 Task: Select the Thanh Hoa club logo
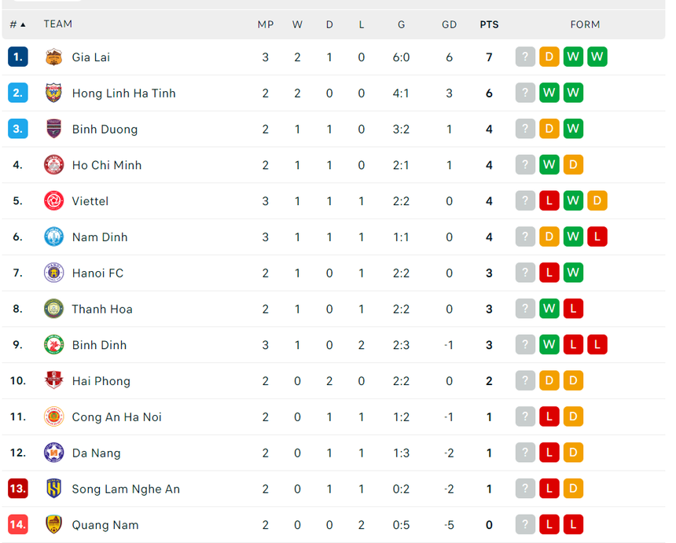tap(53, 309)
